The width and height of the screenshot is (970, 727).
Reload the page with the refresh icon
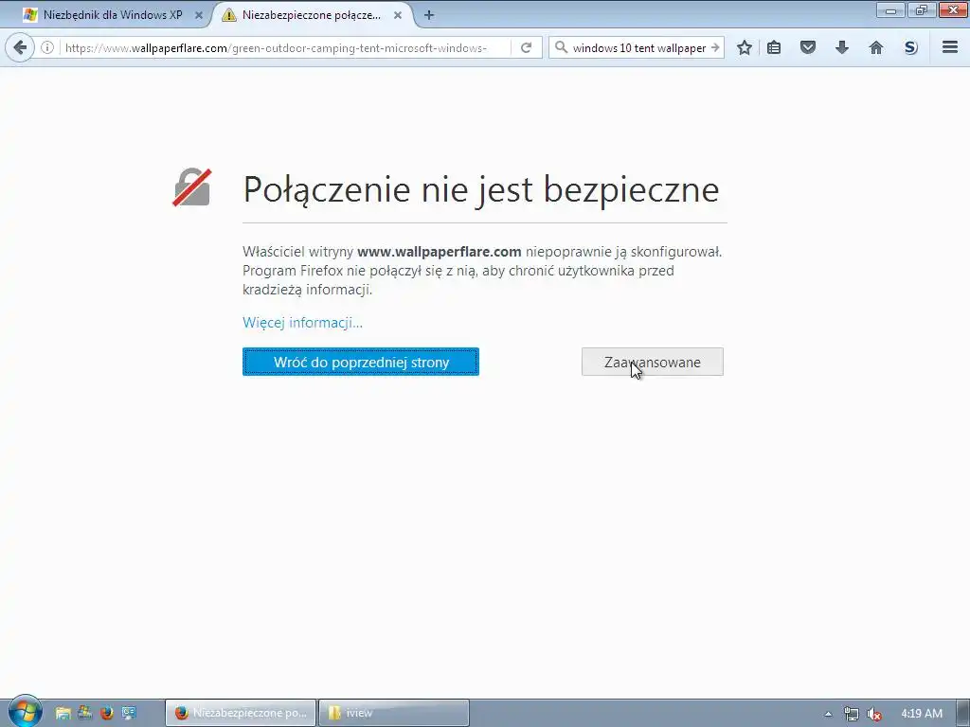(526, 47)
